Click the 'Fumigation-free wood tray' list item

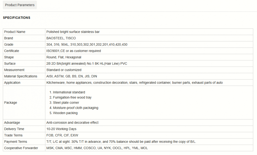(x=72, y=97)
